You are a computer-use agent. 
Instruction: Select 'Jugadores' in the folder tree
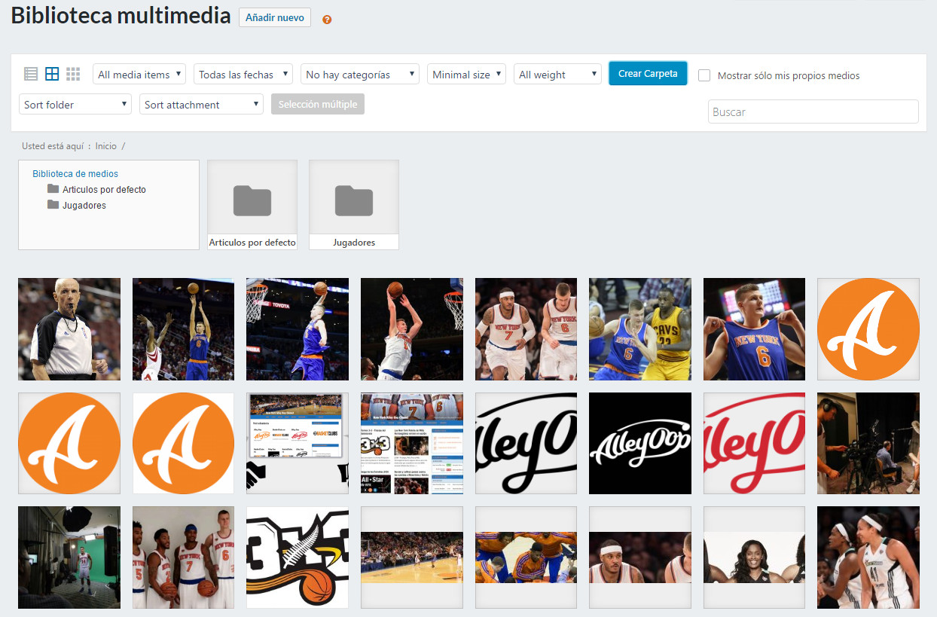84,205
